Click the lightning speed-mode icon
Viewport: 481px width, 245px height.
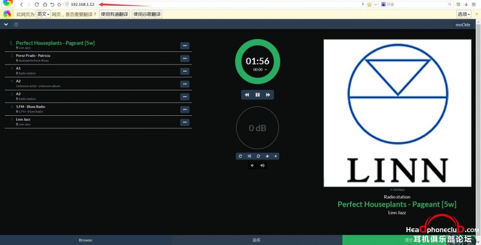tap(363, 4)
